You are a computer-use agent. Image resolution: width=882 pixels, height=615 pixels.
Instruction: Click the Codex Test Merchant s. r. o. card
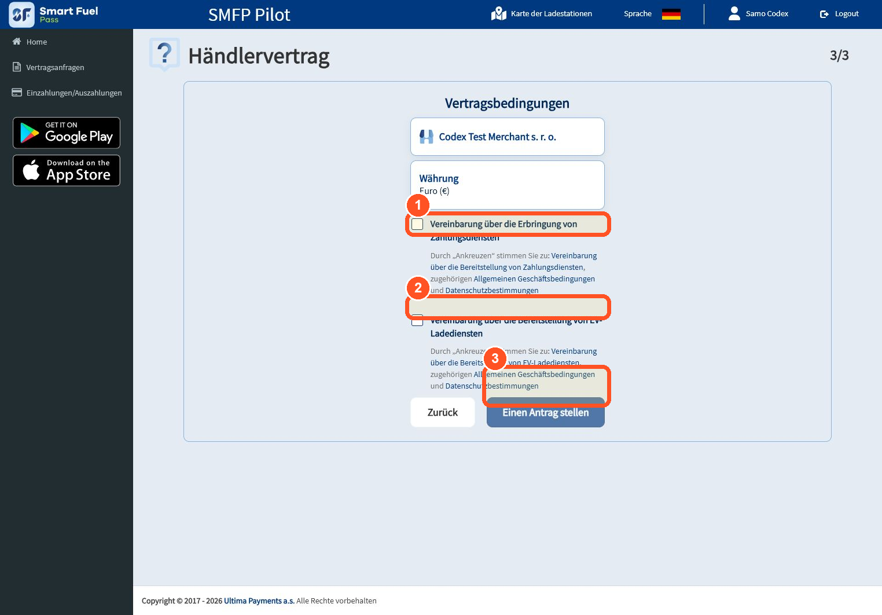508,137
